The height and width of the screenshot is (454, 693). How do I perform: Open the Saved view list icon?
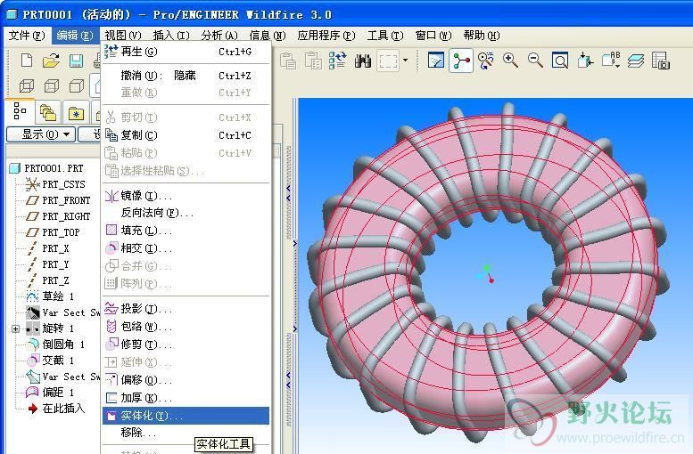pos(611,61)
